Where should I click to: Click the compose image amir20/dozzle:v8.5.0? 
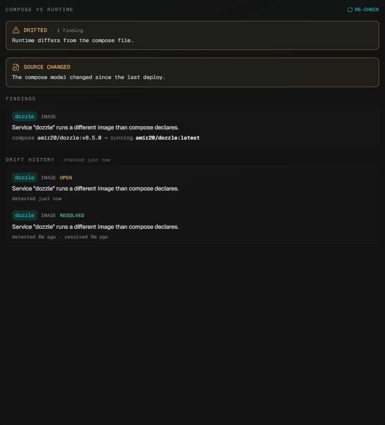pos(69,138)
